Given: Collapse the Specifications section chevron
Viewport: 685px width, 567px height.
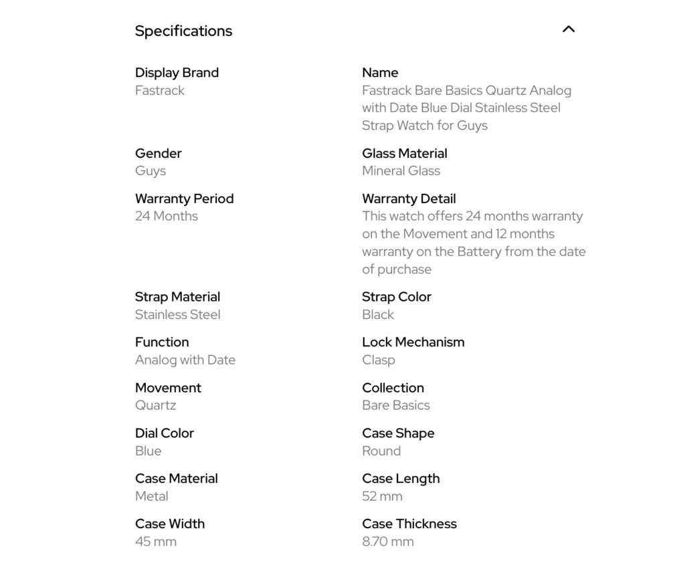Looking at the screenshot, I should (x=569, y=29).
